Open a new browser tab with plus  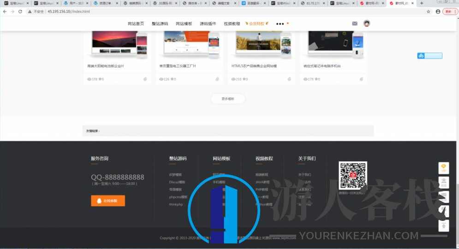point(422,3)
